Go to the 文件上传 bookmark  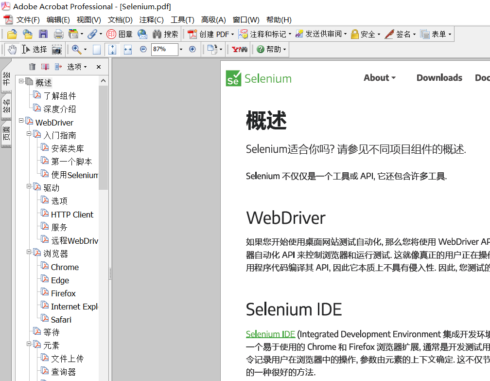click(x=67, y=359)
